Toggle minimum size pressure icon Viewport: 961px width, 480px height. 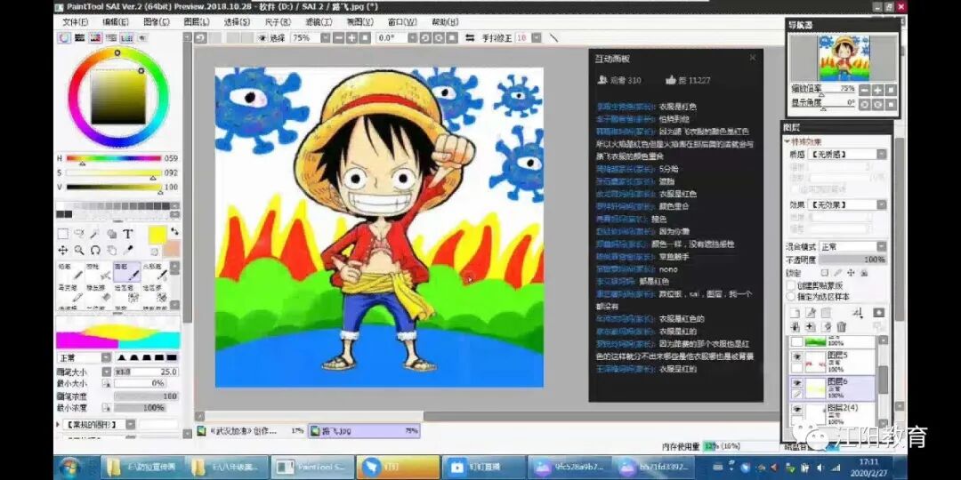106,382
